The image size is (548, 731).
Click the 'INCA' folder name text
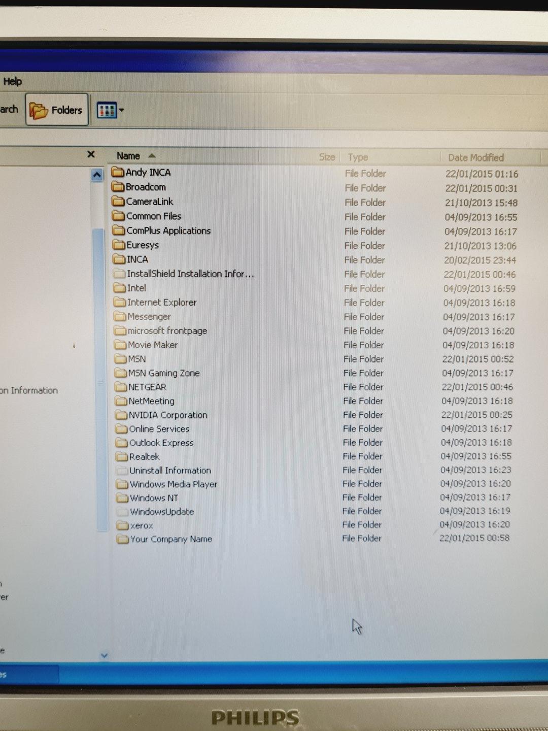(x=138, y=259)
